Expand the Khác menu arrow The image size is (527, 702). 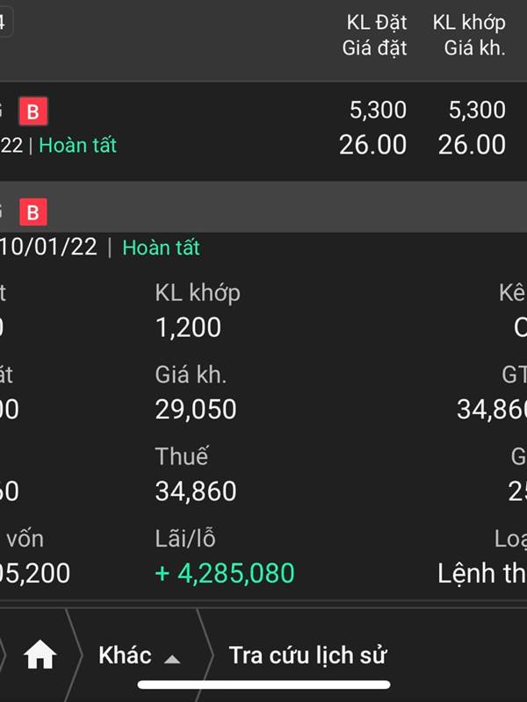172,659
